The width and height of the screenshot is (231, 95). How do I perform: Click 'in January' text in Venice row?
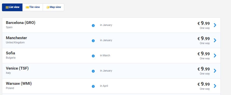tap(106, 71)
